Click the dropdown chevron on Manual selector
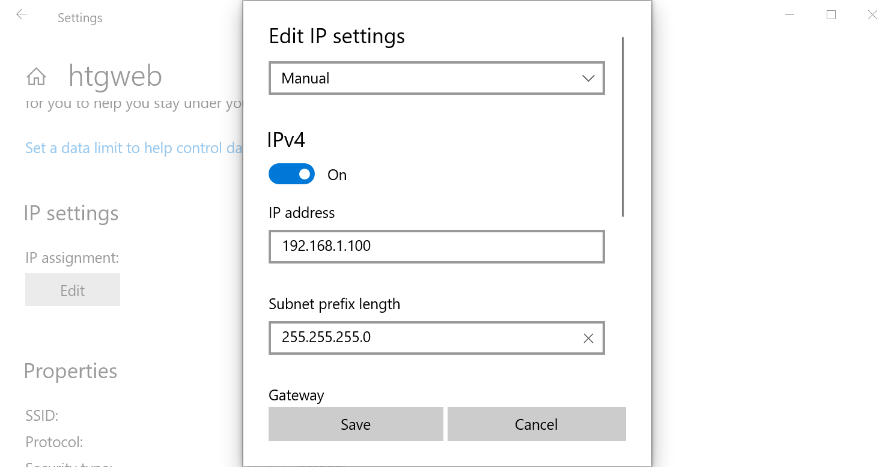894x467 pixels. (588, 78)
